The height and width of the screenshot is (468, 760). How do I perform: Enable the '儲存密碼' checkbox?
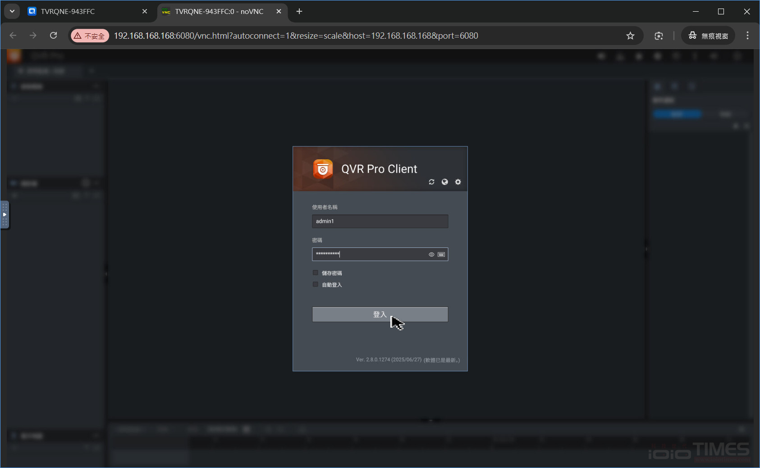316,273
